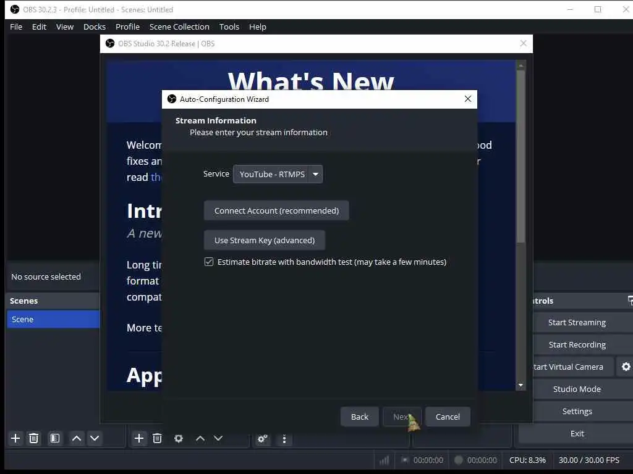This screenshot has height=474, width=633.
Task: Open scene filters icon in Scenes dock
Action: click(x=55, y=438)
